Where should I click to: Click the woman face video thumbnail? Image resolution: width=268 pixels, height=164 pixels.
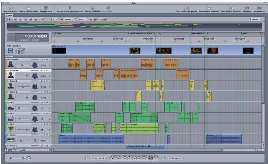(x=213, y=51)
